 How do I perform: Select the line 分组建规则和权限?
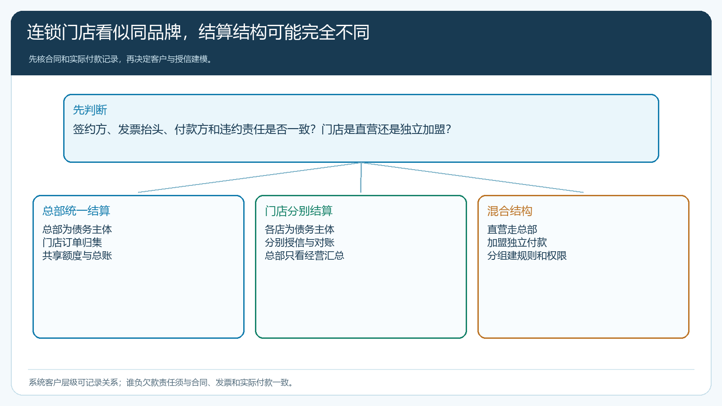pos(527,256)
